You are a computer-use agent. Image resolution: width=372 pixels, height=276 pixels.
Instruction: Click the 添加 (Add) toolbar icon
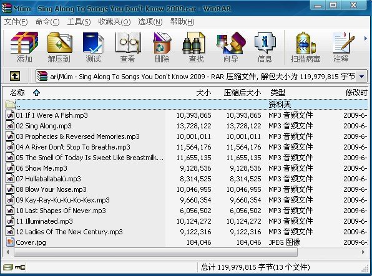tap(24, 47)
